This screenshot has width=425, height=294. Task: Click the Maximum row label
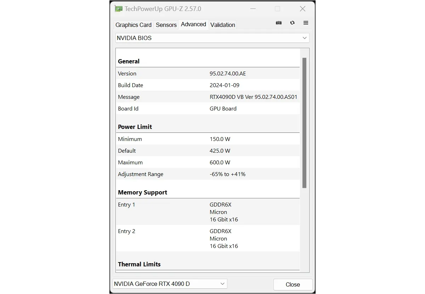tap(130, 163)
